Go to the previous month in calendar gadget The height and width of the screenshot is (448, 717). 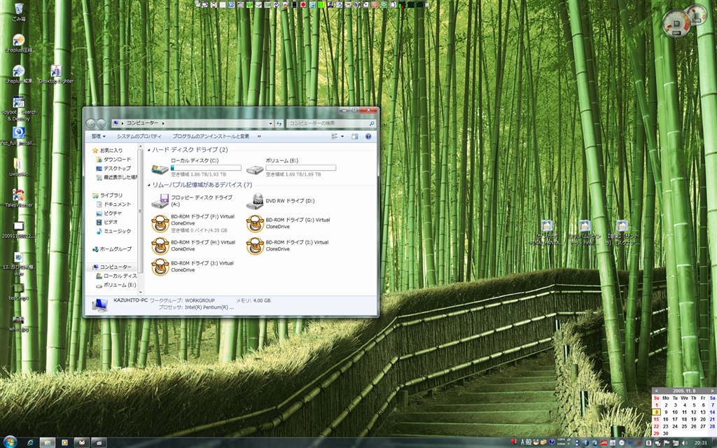pos(656,391)
